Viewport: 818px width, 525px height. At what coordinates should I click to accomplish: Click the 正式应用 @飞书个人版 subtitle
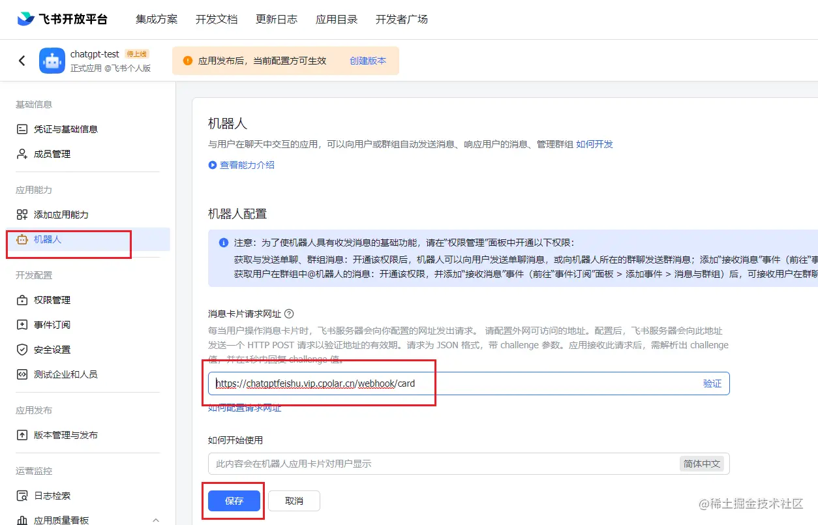(x=110, y=68)
